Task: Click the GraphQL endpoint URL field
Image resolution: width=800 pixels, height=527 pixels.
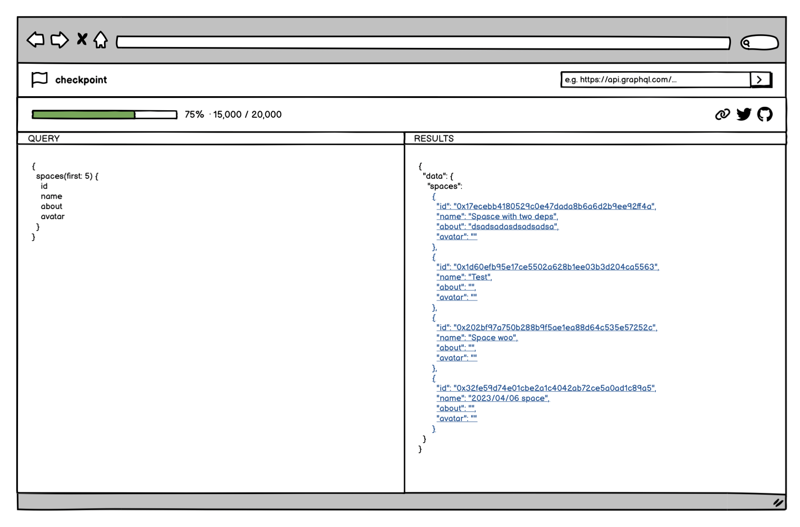Action: pyautogui.click(x=655, y=79)
